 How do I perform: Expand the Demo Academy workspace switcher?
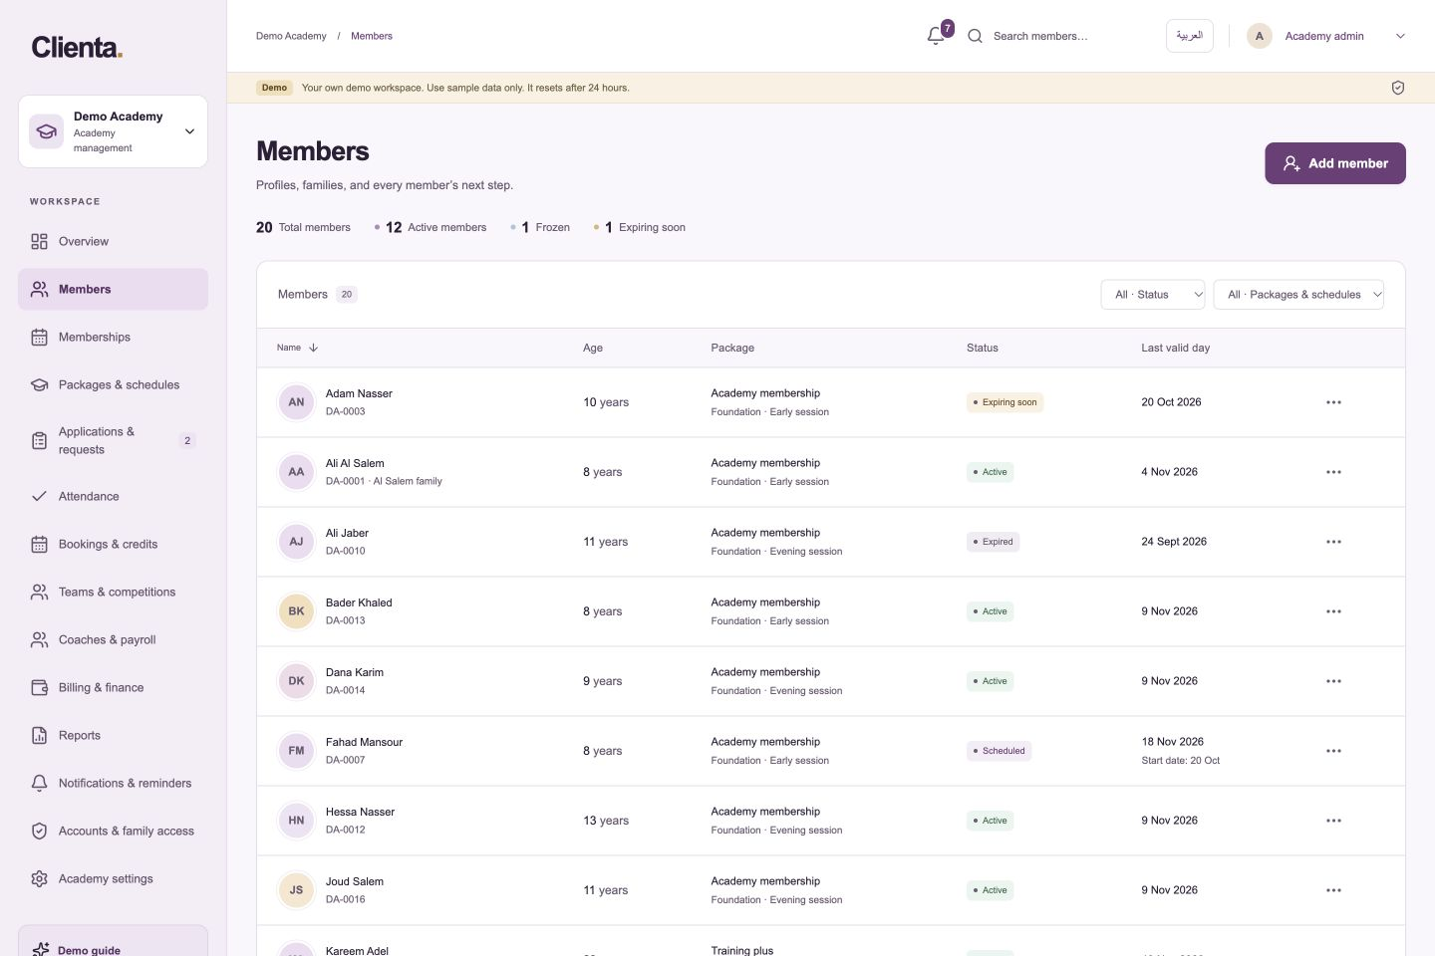click(113, 131)
